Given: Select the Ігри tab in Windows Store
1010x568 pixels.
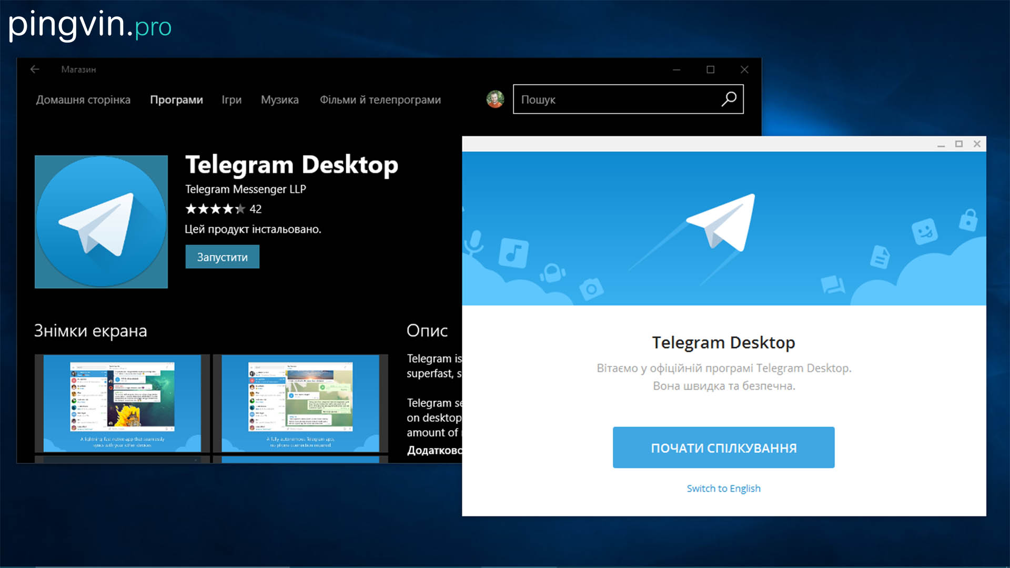Looking at the screenshot, I should pyautogui.click(x=231, y=99).
